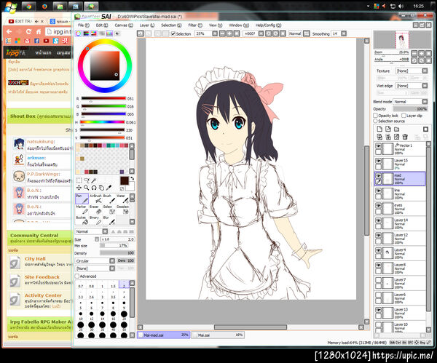Select the Pen tool
The height and width of the screenshot is (363, 437).
click(x=82, y=199)
